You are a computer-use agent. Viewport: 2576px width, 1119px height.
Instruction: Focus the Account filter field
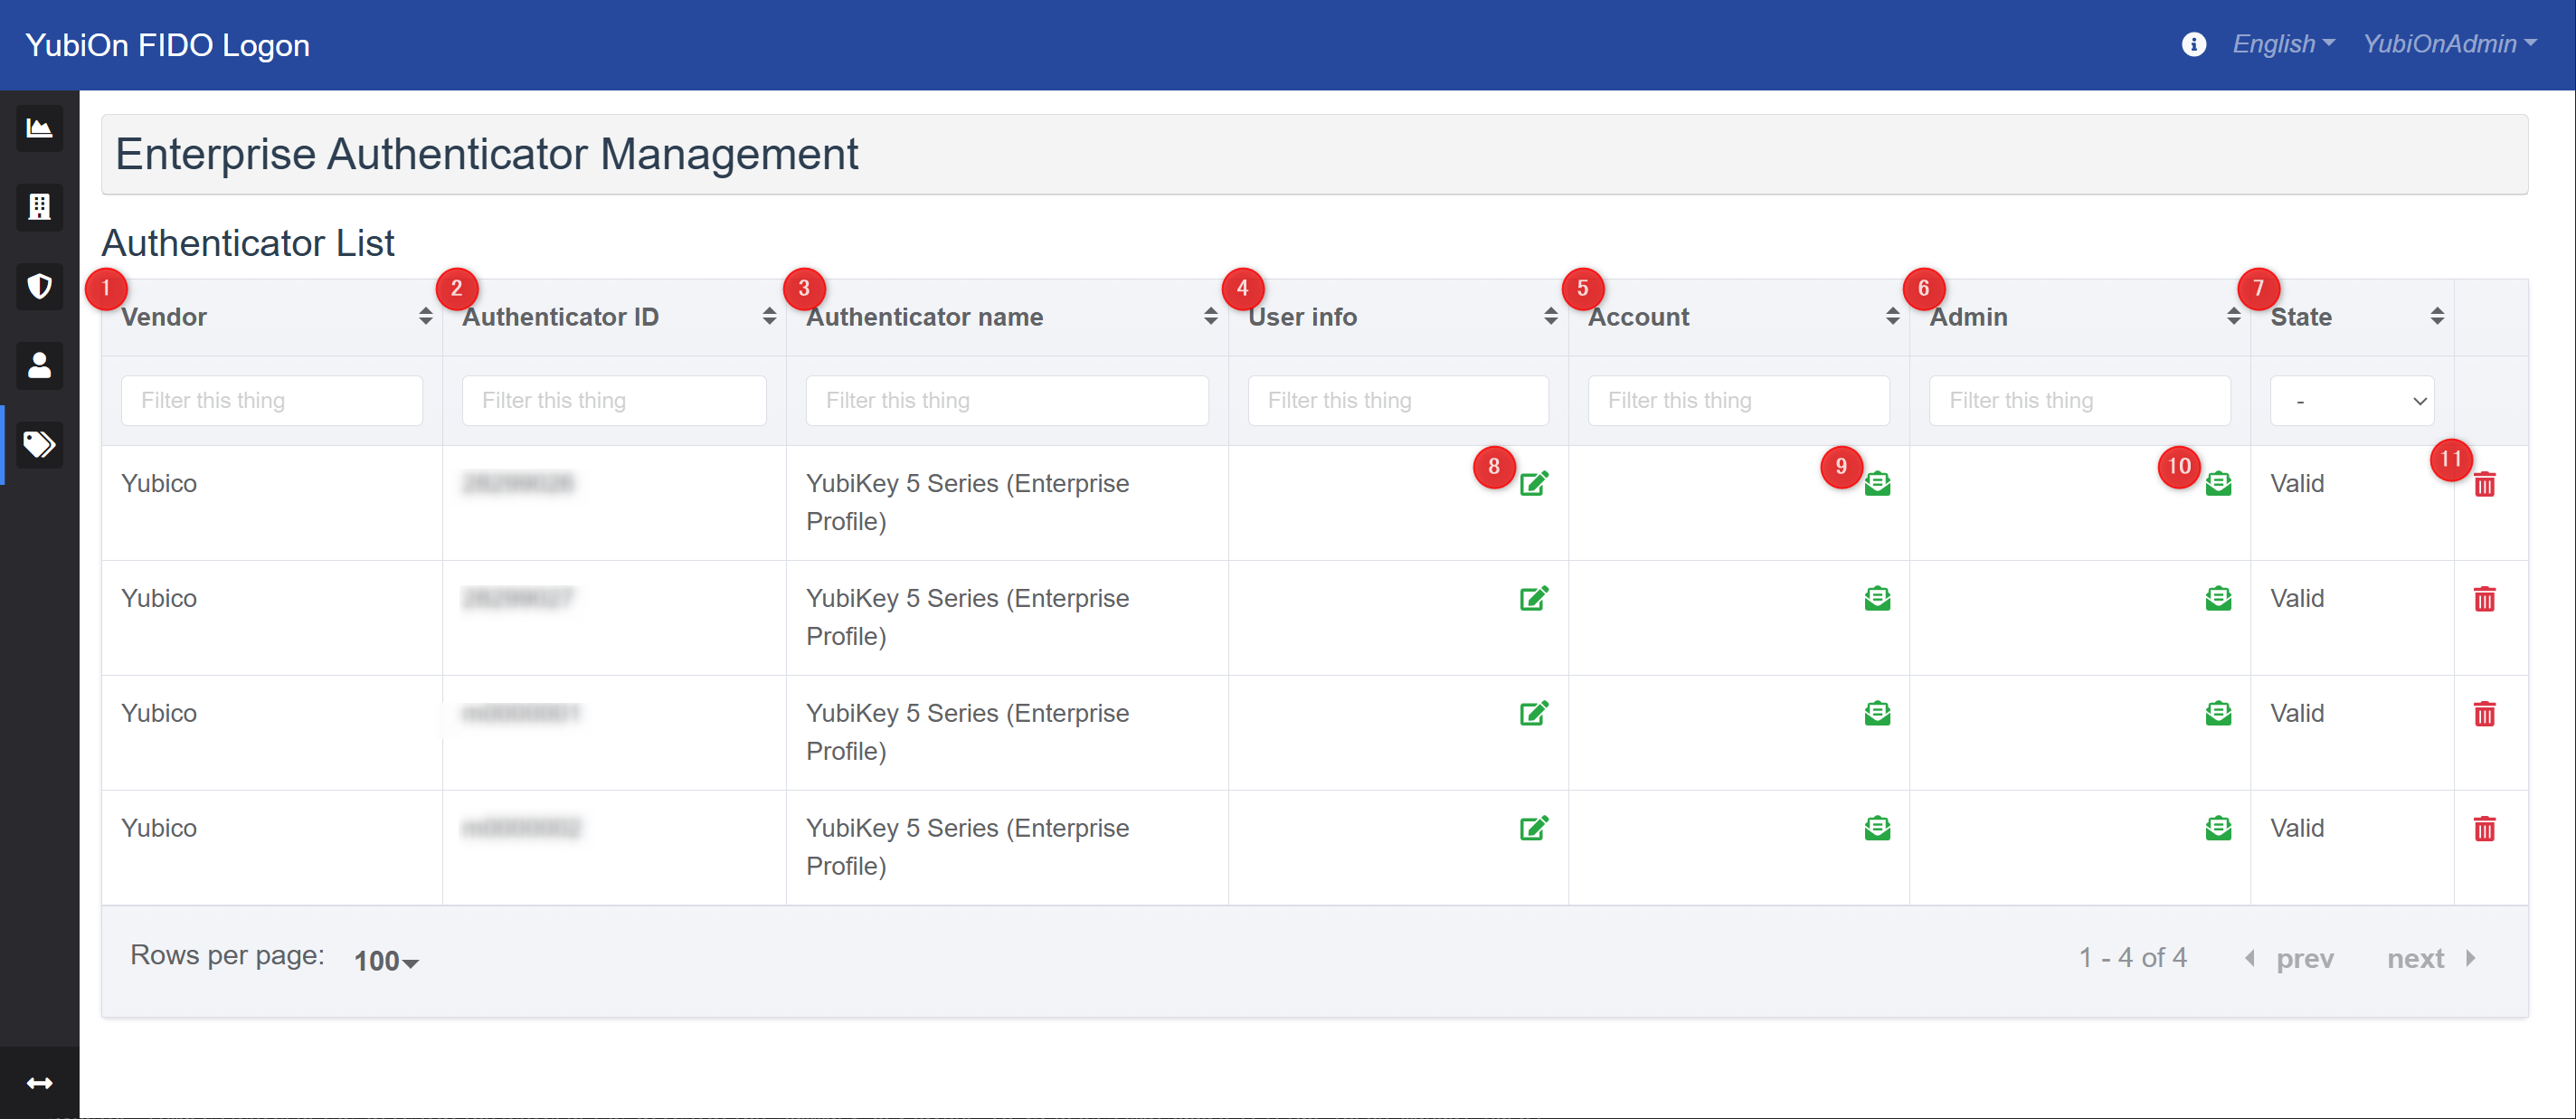coord(1739,401)
